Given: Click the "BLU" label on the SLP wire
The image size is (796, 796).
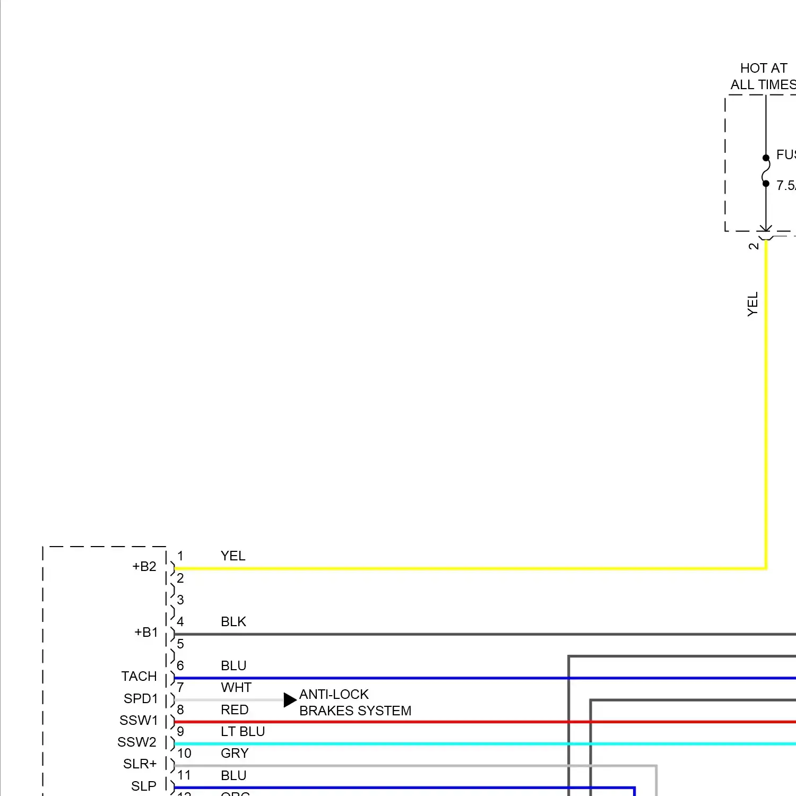Looking at the screenshot, I should [233, 775].
